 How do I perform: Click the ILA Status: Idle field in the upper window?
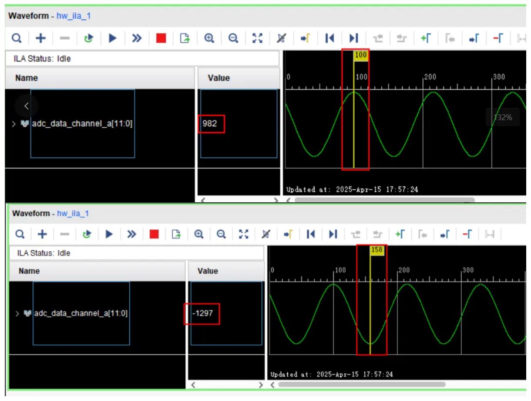coord(142,58)
